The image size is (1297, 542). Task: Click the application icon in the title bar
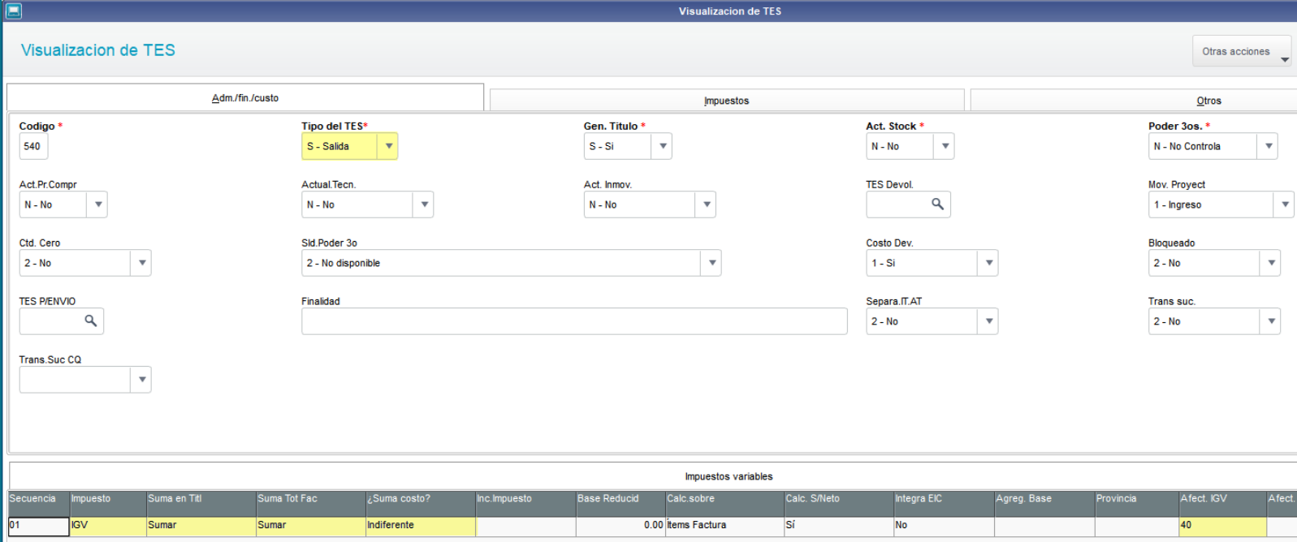[14, 11]
